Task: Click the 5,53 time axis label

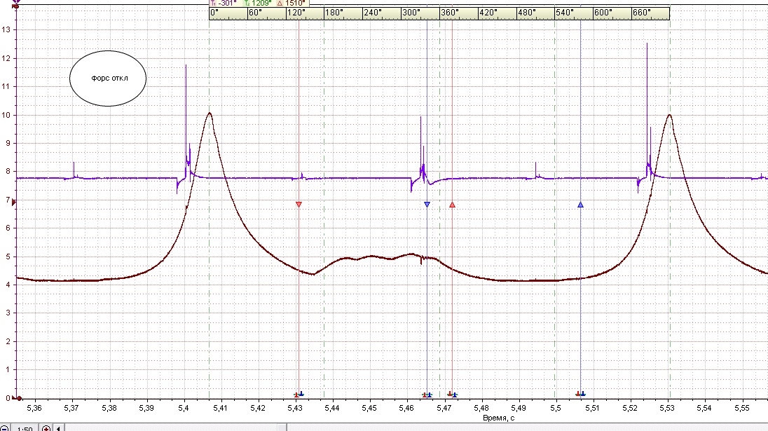Action: pyautogui.click(x=668, y=408)
